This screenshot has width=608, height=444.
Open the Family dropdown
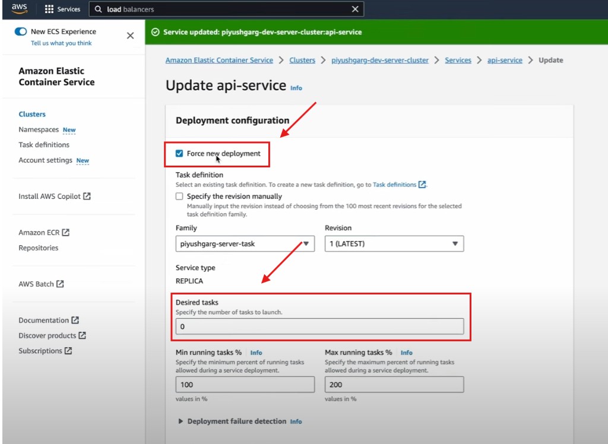(x=245, y=243)
